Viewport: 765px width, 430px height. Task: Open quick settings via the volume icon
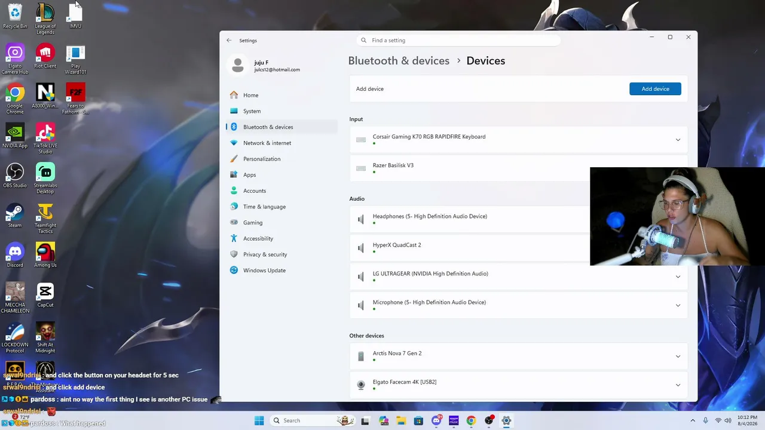729,420
